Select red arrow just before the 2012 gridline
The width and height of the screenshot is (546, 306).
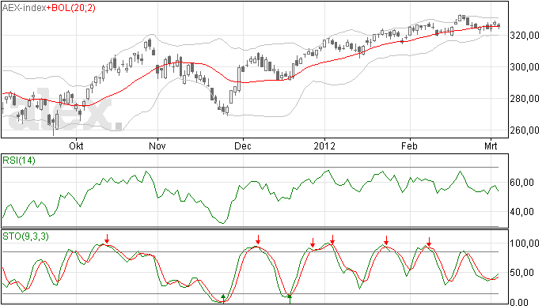[313, 243]
